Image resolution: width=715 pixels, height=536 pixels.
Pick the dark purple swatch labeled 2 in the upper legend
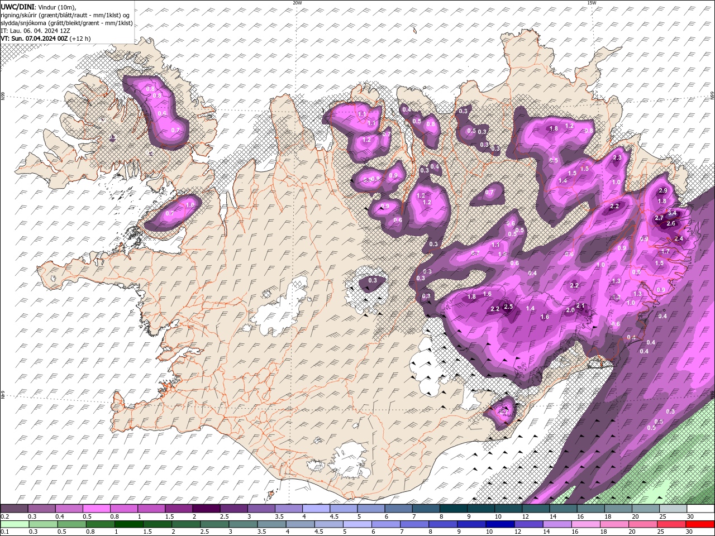[206, 509]
